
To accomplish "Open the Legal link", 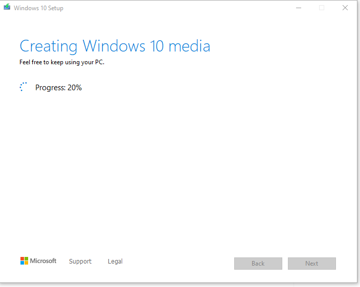I will [x=115, y=262].
